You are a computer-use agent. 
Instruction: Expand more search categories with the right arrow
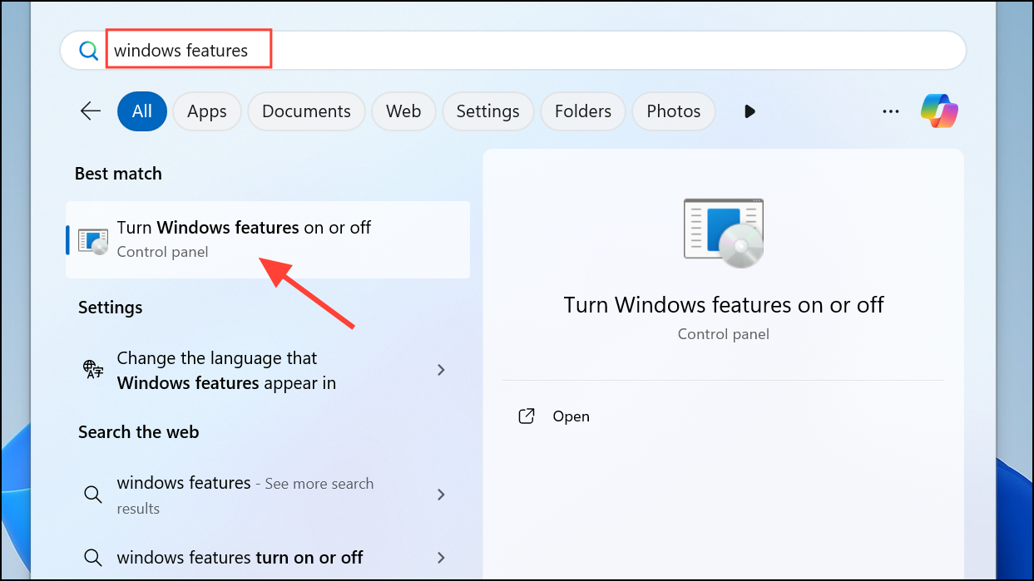749,111
